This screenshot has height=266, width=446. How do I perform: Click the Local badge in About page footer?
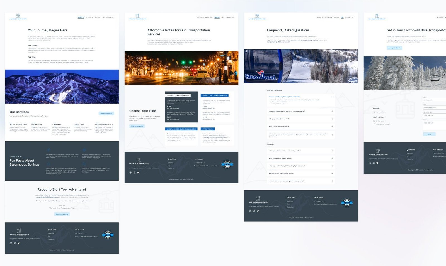[x=108, y=235]
